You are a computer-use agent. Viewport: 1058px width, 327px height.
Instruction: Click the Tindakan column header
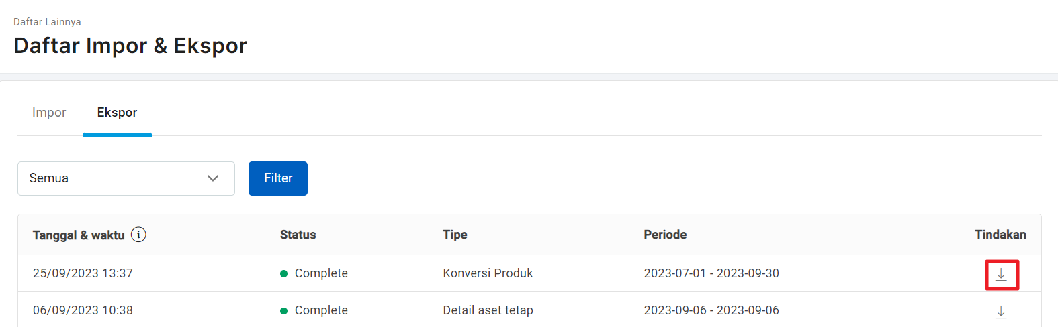coord(1000,235)
